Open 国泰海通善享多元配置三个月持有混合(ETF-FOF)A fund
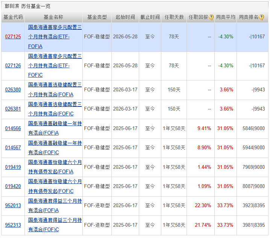The width and height of the screenshot is (270, 238). click(55, 37)
